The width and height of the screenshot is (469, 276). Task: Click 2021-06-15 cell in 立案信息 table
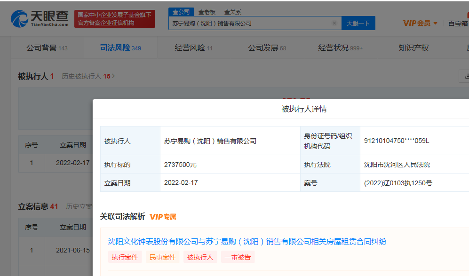[73, 250]
